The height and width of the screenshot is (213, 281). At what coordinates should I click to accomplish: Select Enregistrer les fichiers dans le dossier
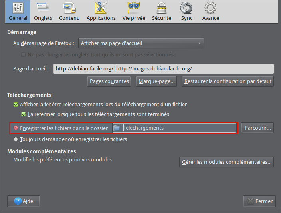(16, 128)
